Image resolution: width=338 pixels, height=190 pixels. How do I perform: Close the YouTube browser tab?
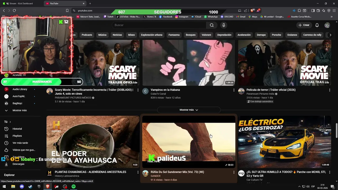84,3
